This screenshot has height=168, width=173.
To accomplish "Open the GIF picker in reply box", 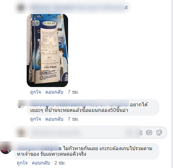I will pyautogui.click(x=149, y=133).
